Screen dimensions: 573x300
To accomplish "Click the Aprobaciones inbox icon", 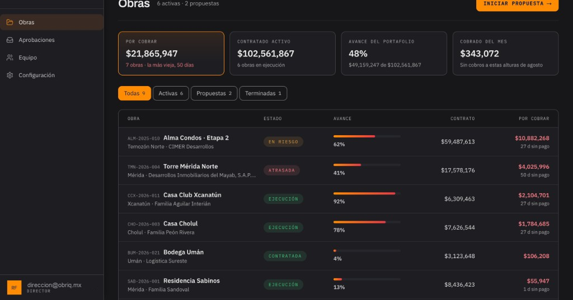I will (10, 40).
